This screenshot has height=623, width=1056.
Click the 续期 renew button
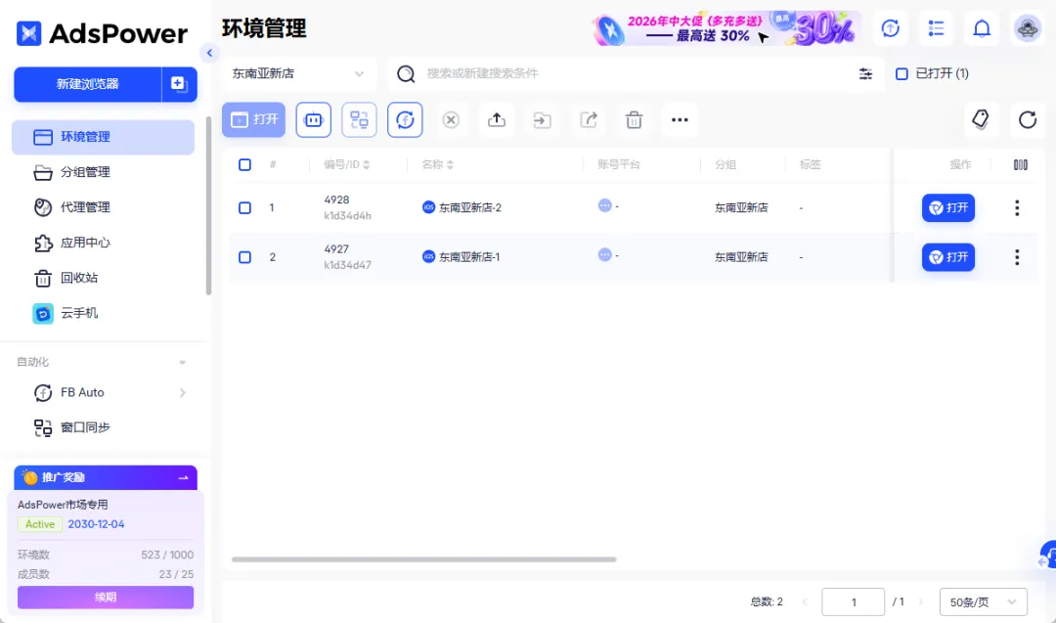pos(106,598)
